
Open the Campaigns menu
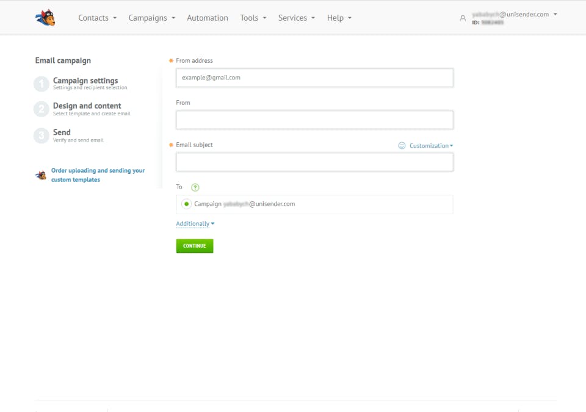[x=152, y=18]
